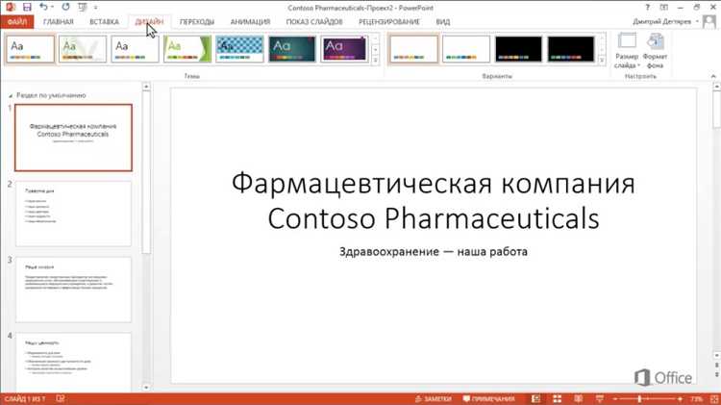Repeat the last action
The width and height of the screenshot is (721, 405).
(65, 7)
